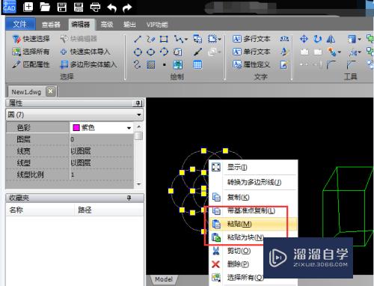Select the New1.dwg document tab
374x286 pixels.
click(26, 92)
